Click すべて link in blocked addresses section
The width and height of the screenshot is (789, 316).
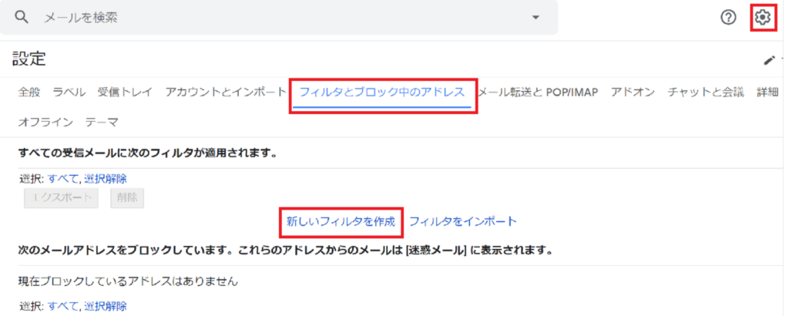tap(63, 305)
